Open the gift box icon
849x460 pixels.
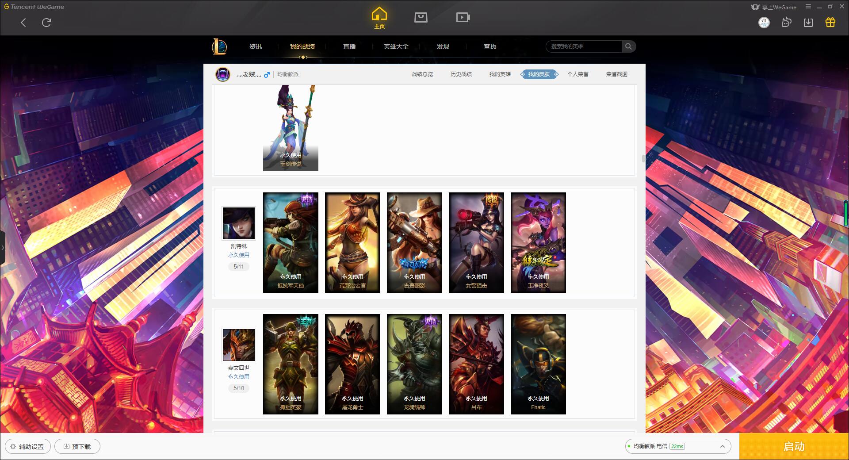[830, 23]
